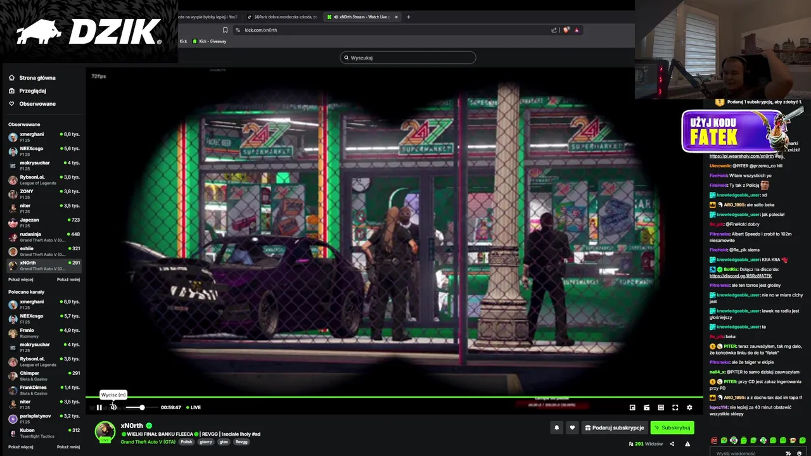Image resolution: width=811 pixels, height=456 pixels.
Task: Share the stream with the share icon
Action: pos(672,444)
